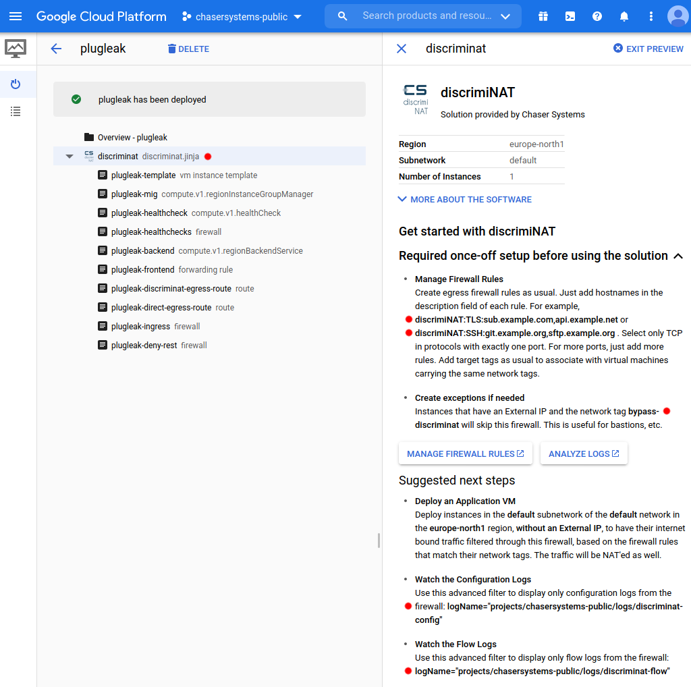Collapse the Required once-off setup section
Image resolution: width=691 pixels, height=687 pixels.
pyautogui.click(x=679, y=256)
